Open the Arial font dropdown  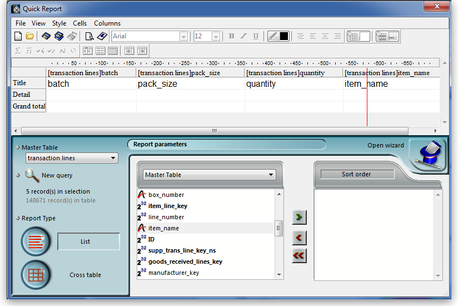(x=183, y=36)
